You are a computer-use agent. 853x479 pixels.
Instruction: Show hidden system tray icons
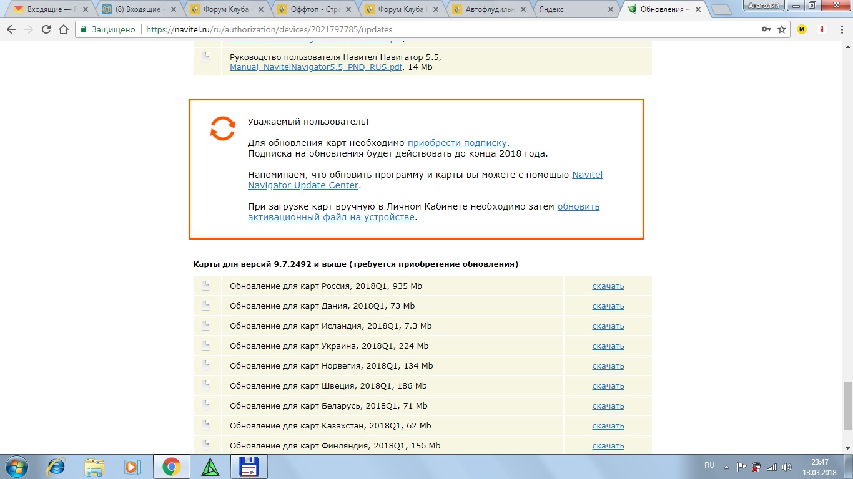(727, 467)
